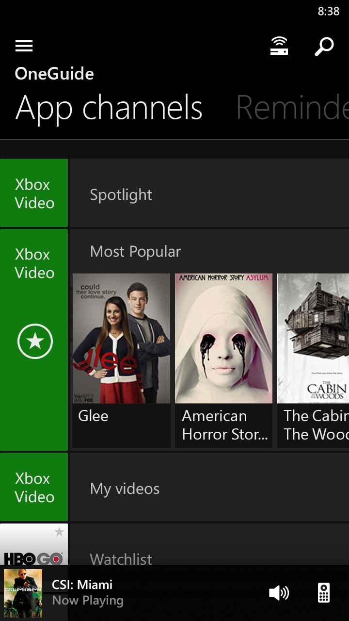Tap the volume speaker icon
Screen dimensions: 349x621
click(279, 592)
